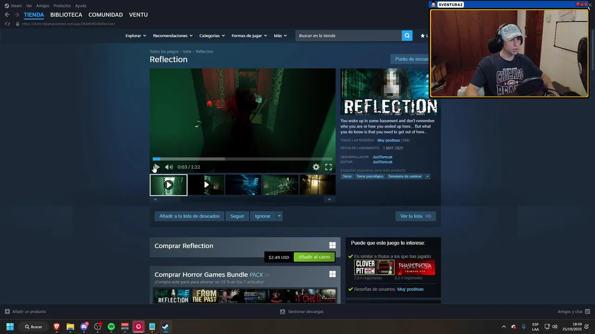Open user reviews Muy positivas link in sidebar
This screenshot has width=595, height=334.
[x=410, y=289]
